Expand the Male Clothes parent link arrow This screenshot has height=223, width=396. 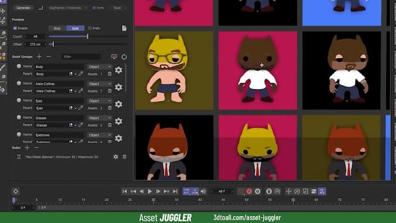[75, 91]
